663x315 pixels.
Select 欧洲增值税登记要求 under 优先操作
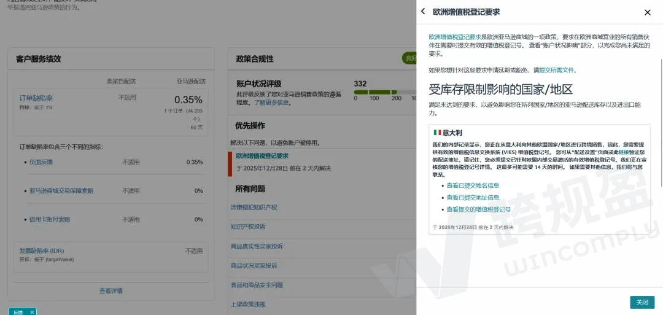point(262,156)
